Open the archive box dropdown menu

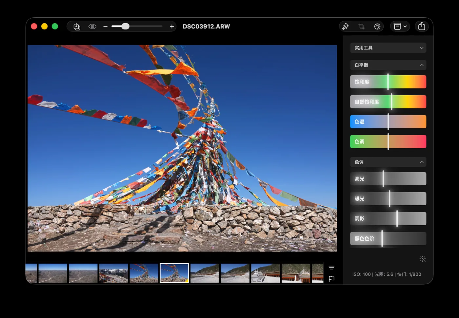coord(400,26)
